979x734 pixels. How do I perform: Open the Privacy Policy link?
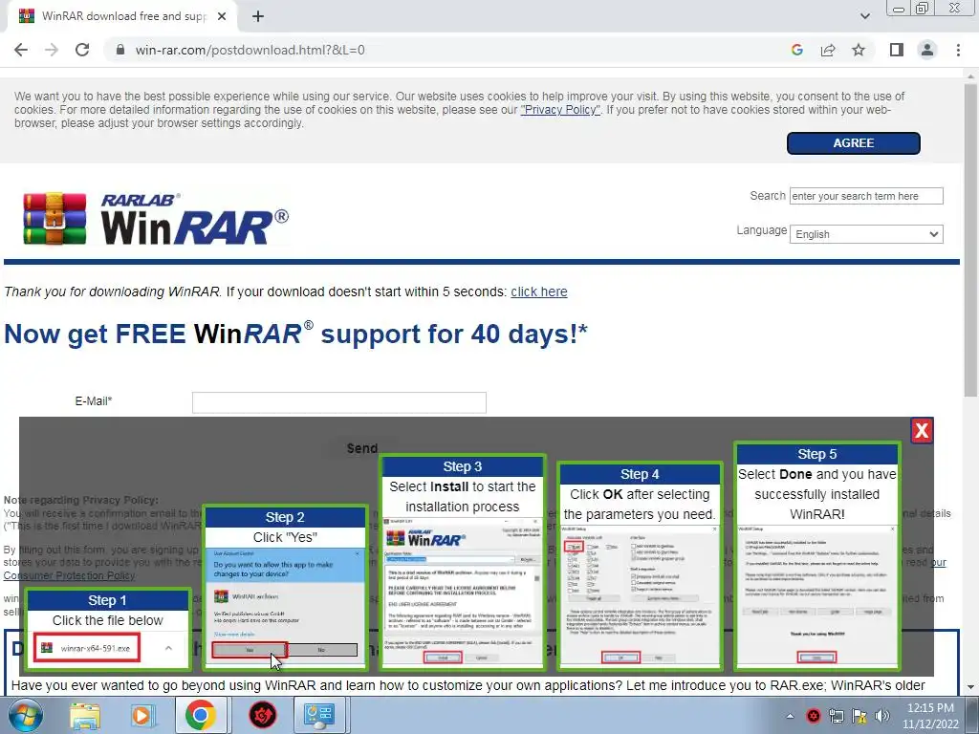click(x=560, y=110)
